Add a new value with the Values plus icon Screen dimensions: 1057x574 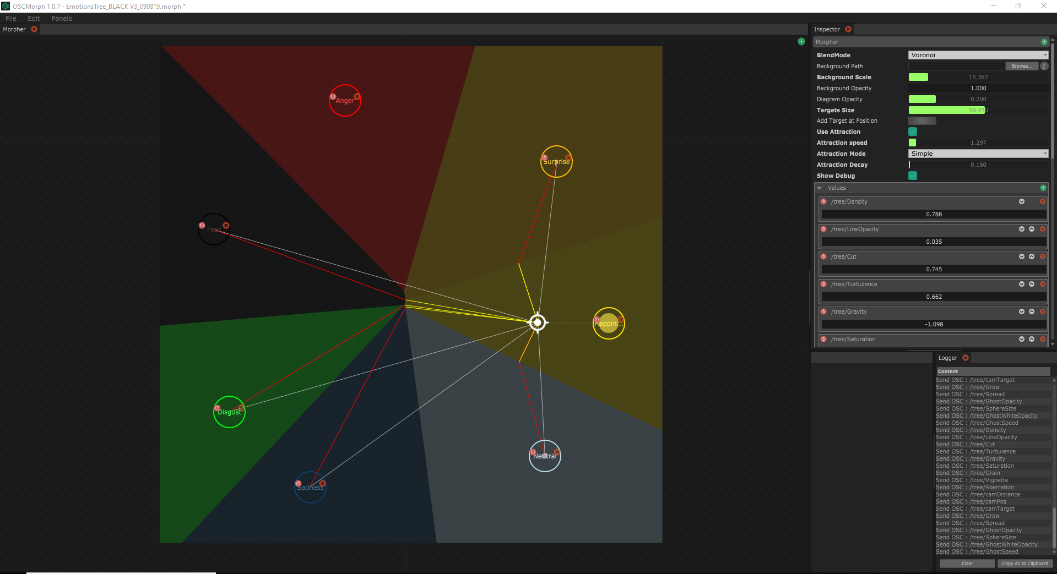[1043, 188]
